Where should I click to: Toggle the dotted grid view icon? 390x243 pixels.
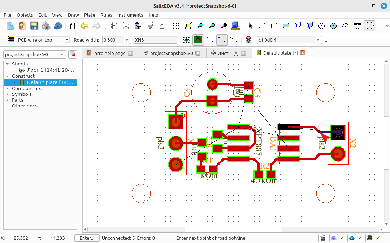176,26
